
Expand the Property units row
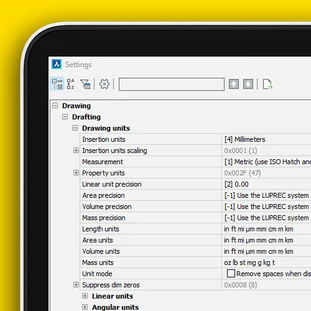click(x=76, y=173)
